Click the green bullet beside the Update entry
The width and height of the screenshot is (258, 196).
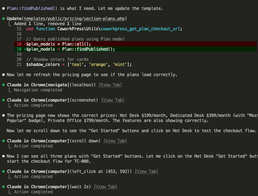click(x=3, y=19)
